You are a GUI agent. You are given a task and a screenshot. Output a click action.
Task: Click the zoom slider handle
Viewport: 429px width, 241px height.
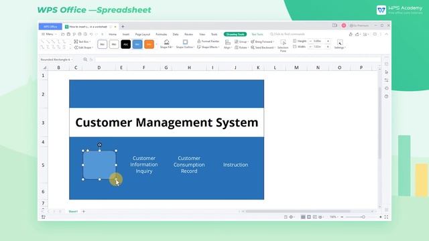(363, 217)
